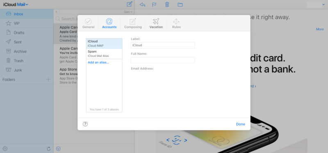
Task: Open the iCloud Mail app dropdown
Action: pyautogui.click(x=16, y=4)
